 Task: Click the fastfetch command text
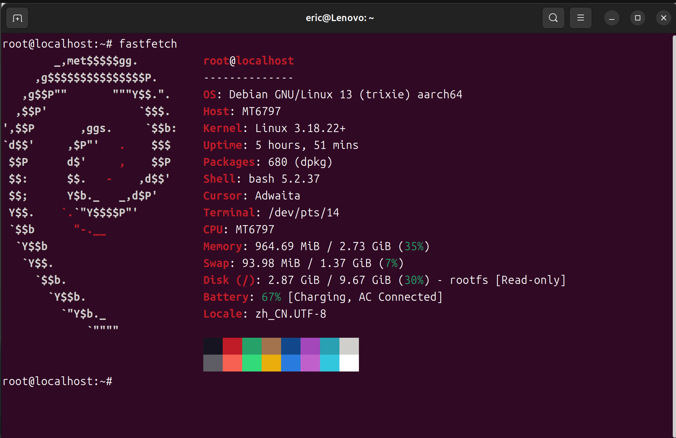148,44
